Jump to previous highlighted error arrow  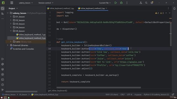coord(166,13)
